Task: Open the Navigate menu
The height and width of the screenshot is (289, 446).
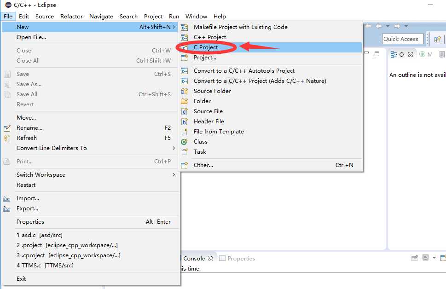Action: coord(101,17)
